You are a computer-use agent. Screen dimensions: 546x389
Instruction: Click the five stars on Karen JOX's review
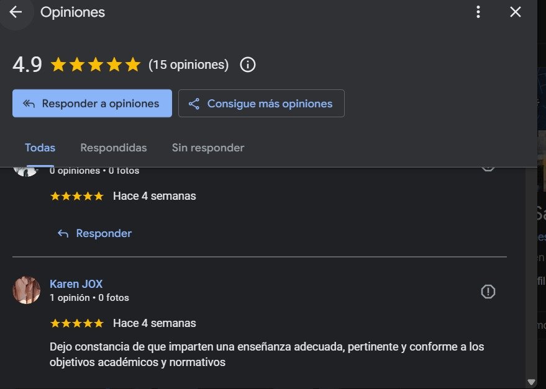76,323
